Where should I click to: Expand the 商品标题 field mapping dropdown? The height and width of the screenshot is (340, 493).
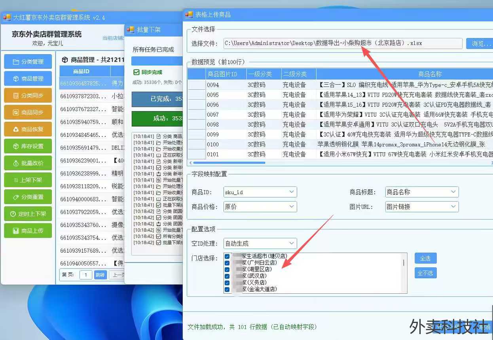[x=422, y=192]
